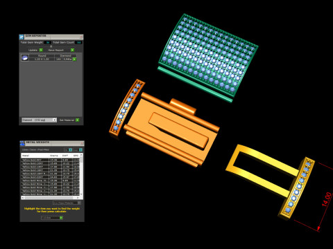The image size is (333, 249).
Task: Close the Metal Weights panel
Action: coord(82,143)
